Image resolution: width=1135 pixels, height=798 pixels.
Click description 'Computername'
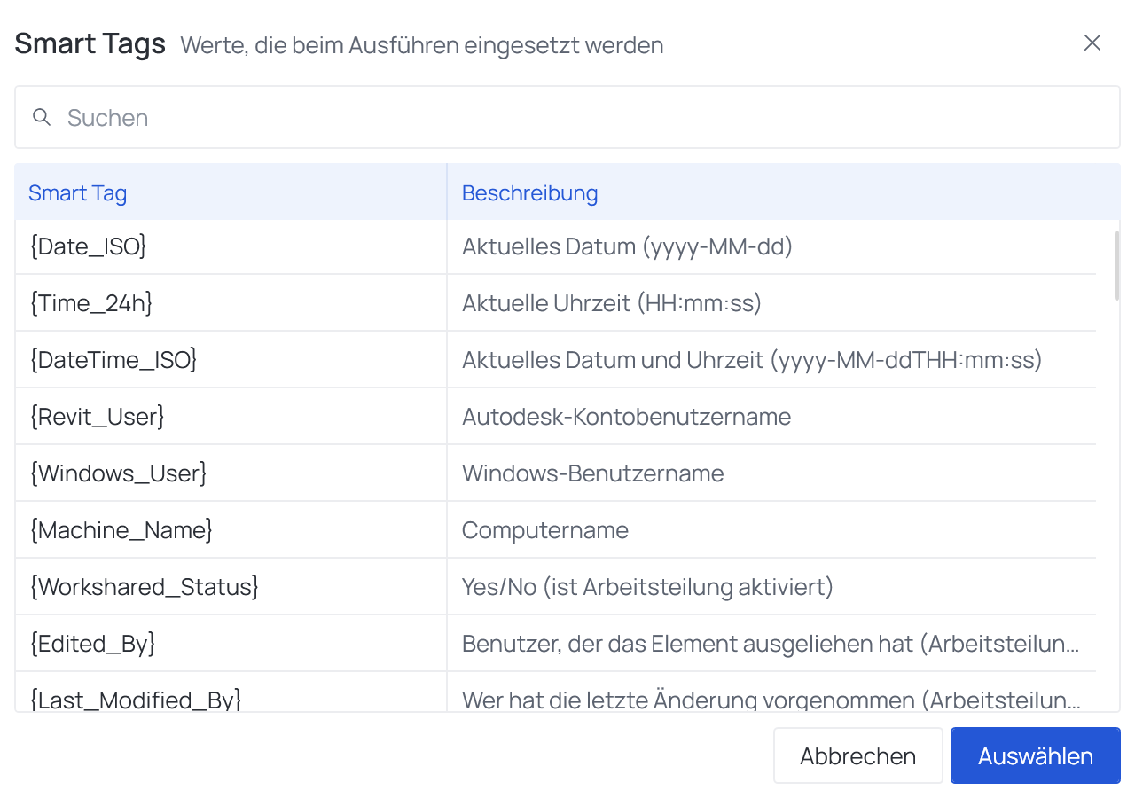545,530
